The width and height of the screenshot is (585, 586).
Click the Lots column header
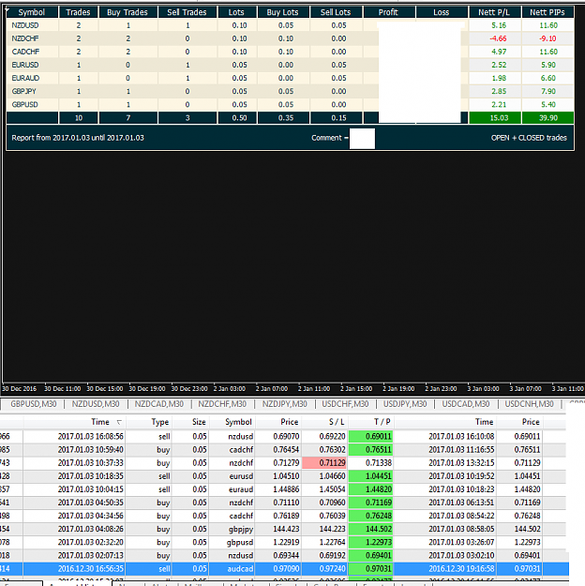[236, 12]
